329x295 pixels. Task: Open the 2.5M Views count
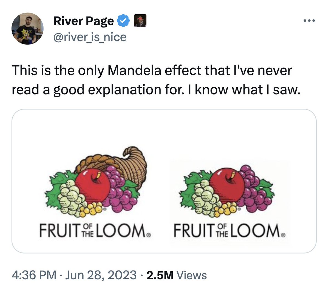point(177,275)
